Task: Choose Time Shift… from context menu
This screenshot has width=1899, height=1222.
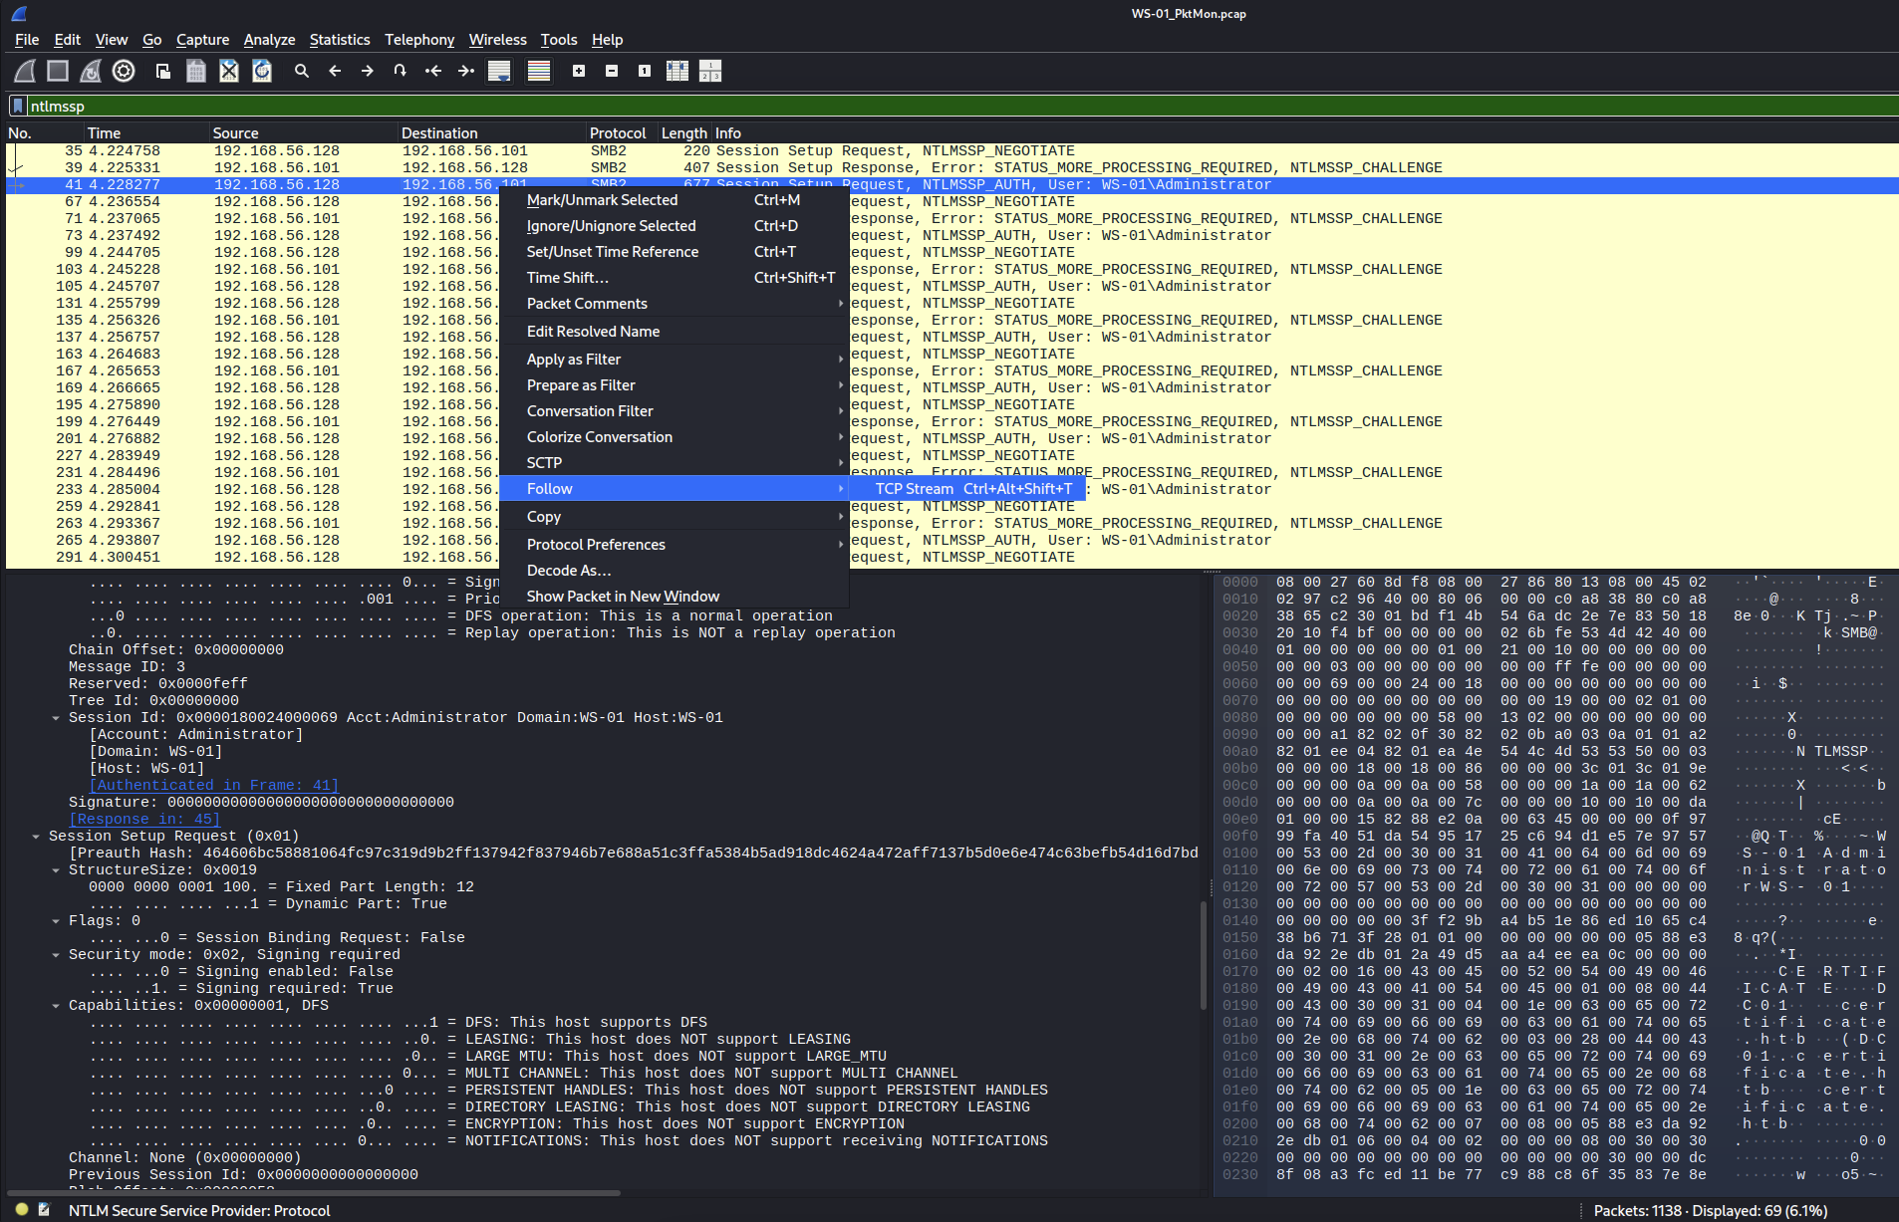Action: [x=674, y=278]
